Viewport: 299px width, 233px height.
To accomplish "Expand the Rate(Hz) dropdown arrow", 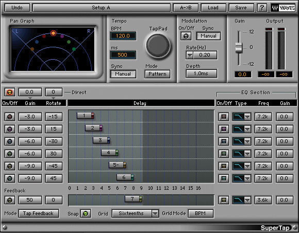I will pos(190,55).
